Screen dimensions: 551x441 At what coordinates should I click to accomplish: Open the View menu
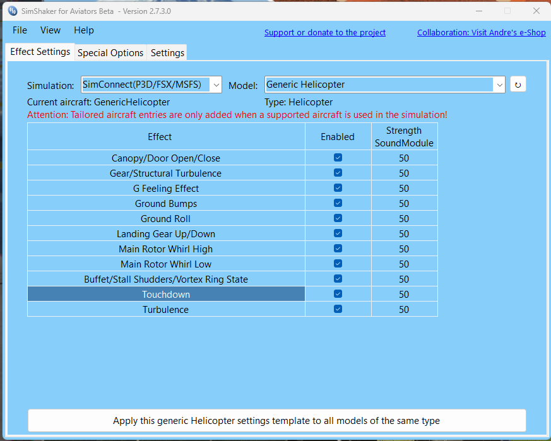pos(50,30)
